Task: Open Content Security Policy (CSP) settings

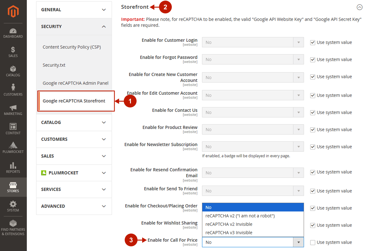Action: click(x=72, y=47)
